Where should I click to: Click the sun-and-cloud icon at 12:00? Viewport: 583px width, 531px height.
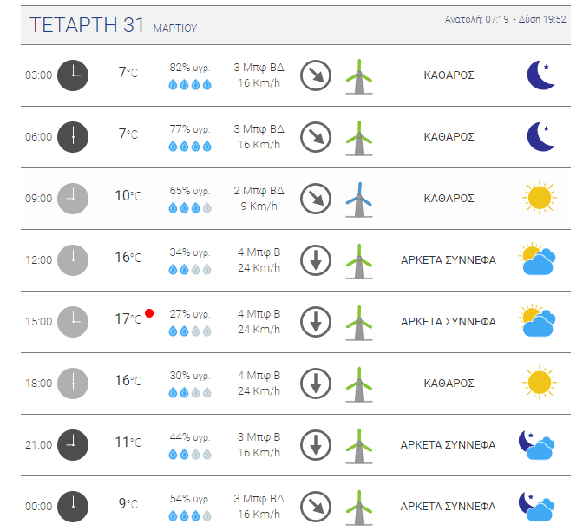tap(537, 259)
